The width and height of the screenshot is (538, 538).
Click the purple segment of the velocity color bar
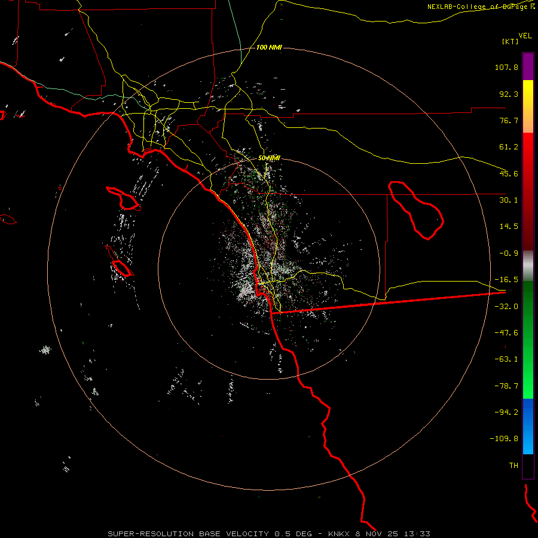click(528, 67)
